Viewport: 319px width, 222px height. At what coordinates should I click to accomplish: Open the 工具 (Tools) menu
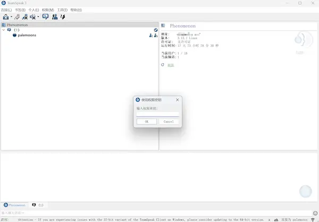coord(62,10)
